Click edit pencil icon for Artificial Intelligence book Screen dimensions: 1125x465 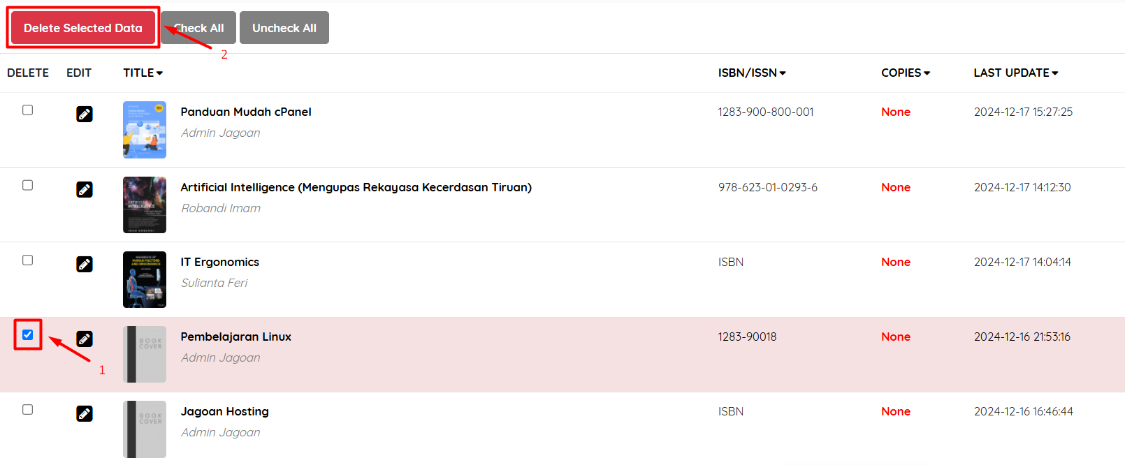coord(85,189)
